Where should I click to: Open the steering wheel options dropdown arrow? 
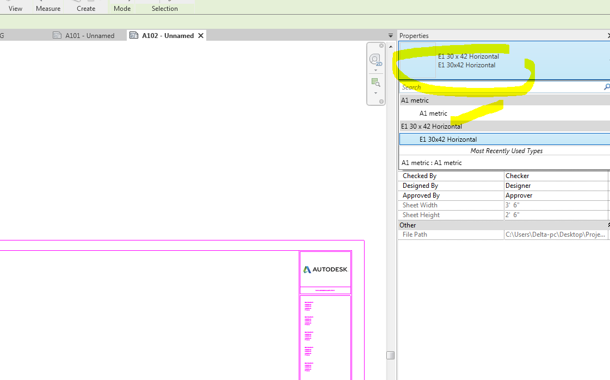click(375, 71)
